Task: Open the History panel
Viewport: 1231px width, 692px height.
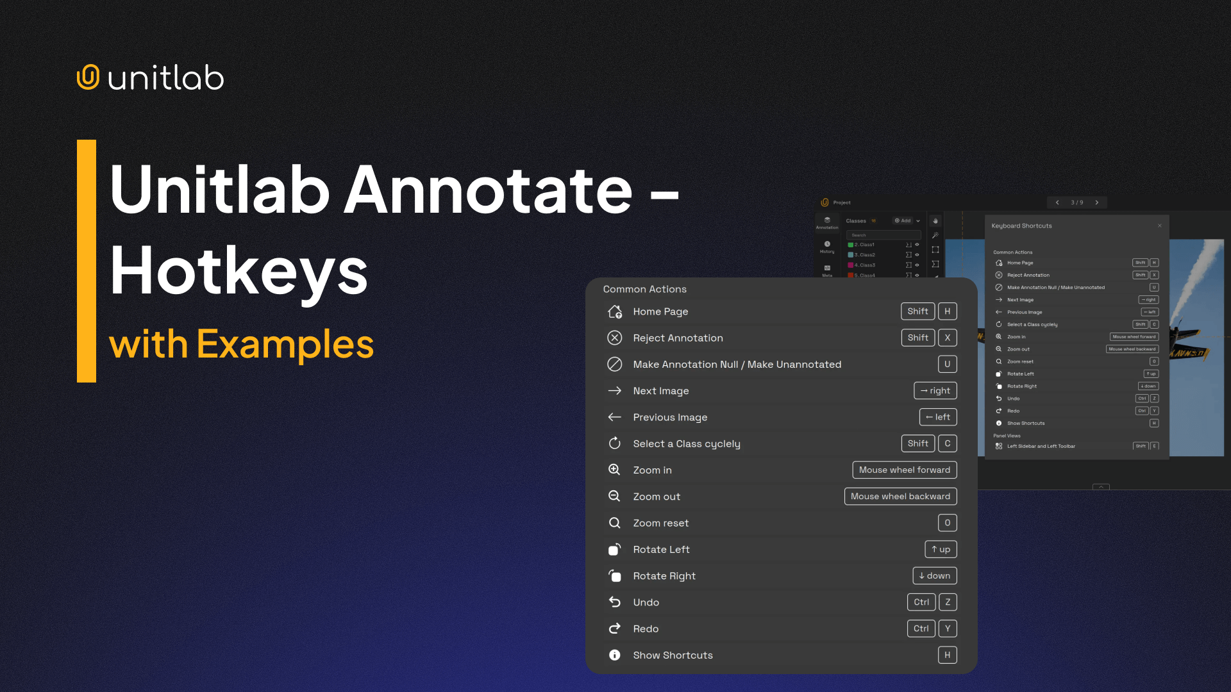Action: point(827,247)
